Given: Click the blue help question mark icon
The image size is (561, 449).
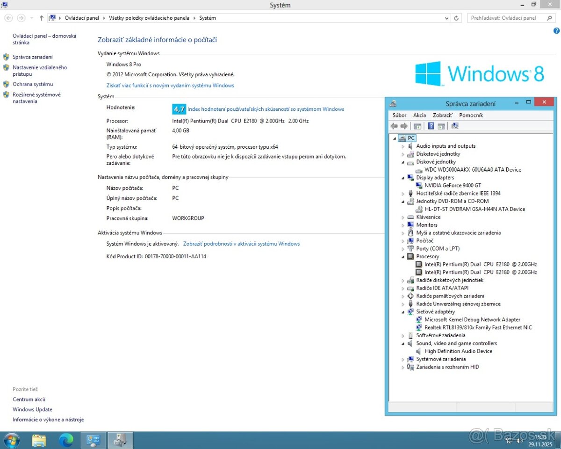Looking at the screenshot, I should click(x=556, y=31).
